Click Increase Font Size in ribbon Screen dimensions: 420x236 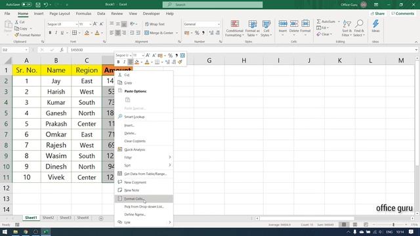click(95, 24)
